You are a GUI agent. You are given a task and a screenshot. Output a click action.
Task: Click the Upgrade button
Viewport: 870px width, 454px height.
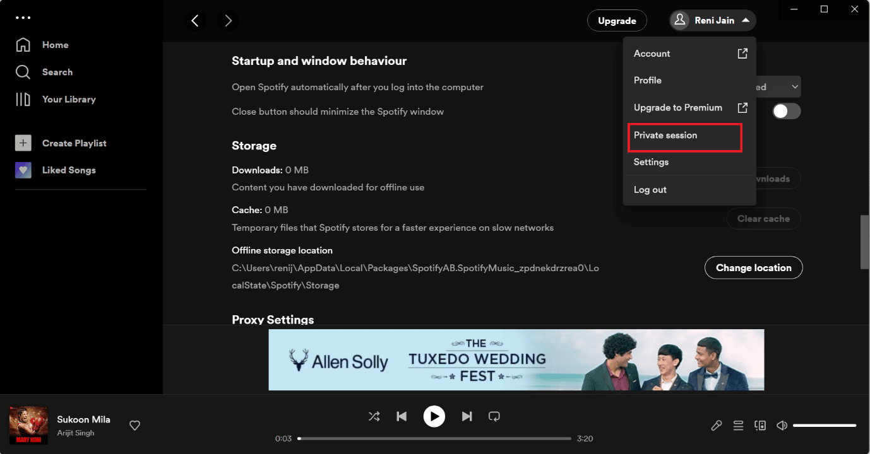(617, 21)
